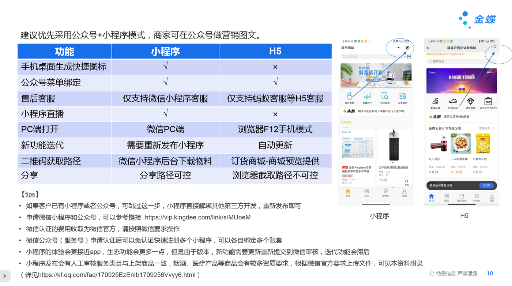Viewport: 512px width, 286px height.
Task: Select the 分享路径可控 cell
Action: [165, 176]
